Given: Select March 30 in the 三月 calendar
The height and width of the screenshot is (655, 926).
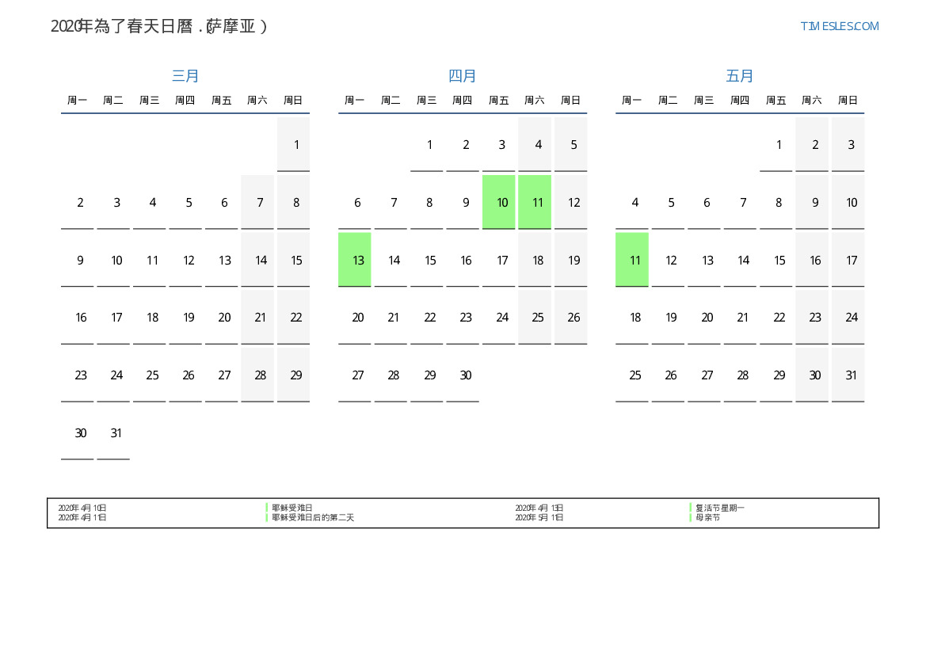Looking at the screenshot, I should [78, 433].
